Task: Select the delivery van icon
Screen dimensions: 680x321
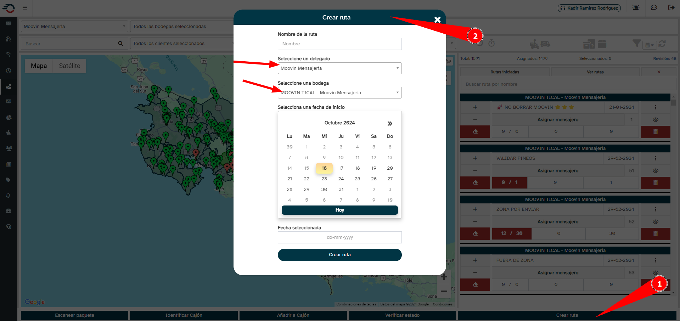Action: pyautogui.click(x=546, y=44)
